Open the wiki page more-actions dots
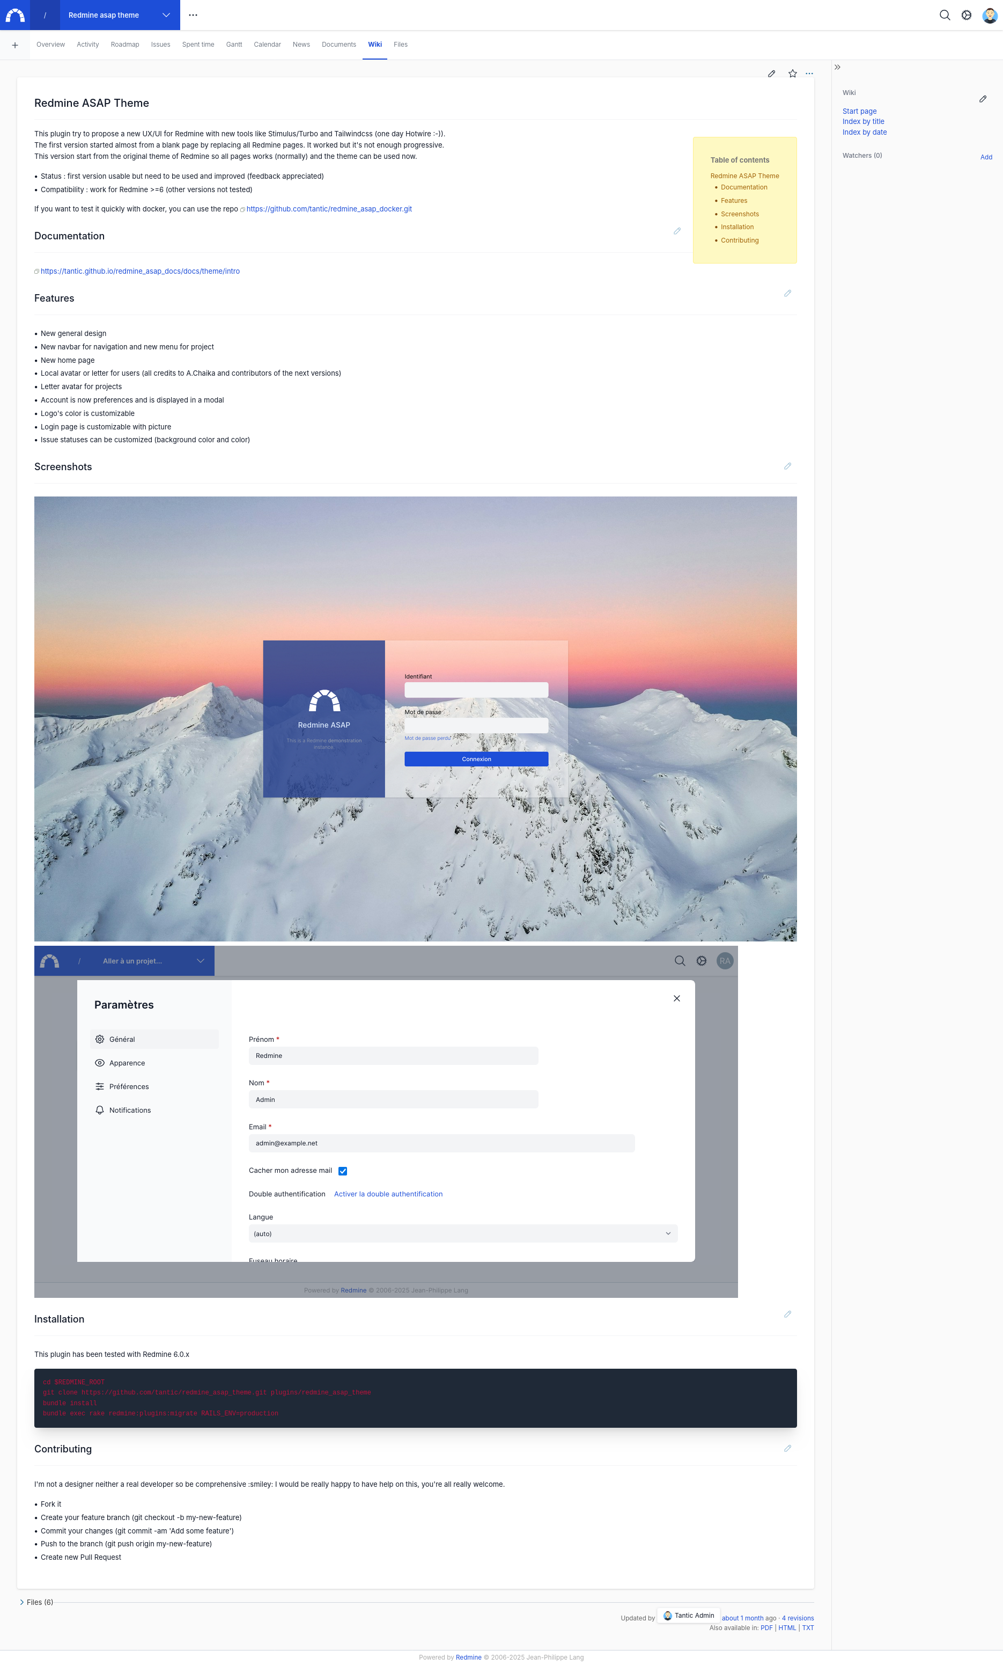This screenshot has width=1003, height=1665. [809, 74]
